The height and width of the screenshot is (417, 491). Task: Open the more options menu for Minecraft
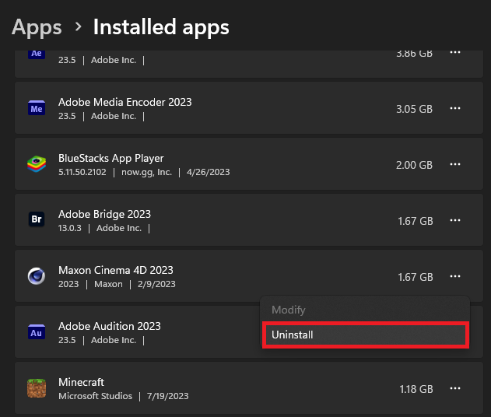(x=456, y=389)
